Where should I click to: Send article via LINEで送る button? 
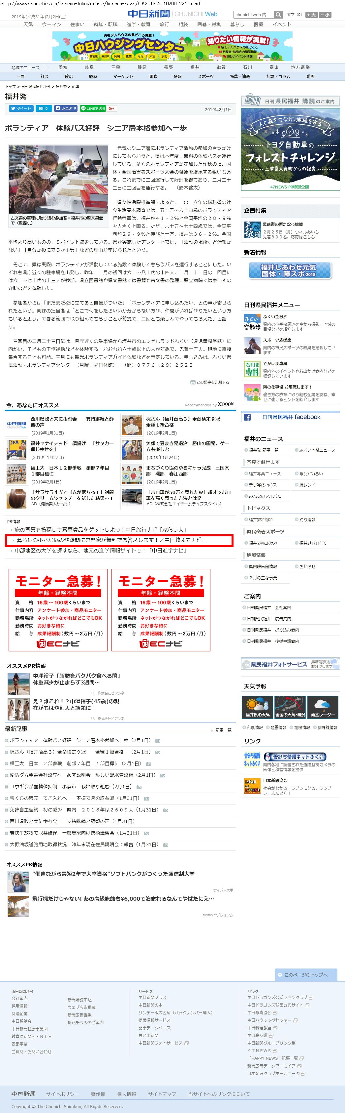(93, 108)
